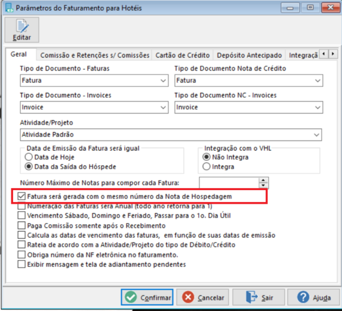
Task: Check Vencimento Sábado, Domingo e Feriado option
Action: click(x=21, y=216)
